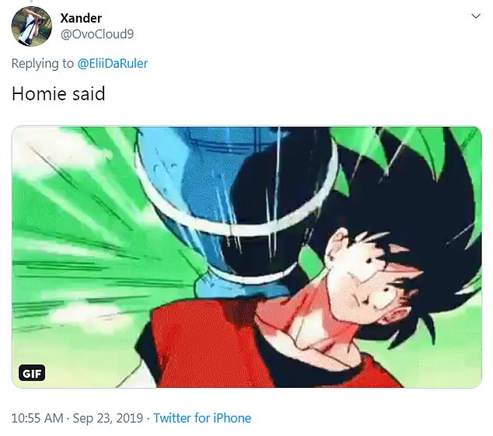Open the @OvoCloud9 handle
The height and width of the screenshot is (436, 493).
pos(97,34)
